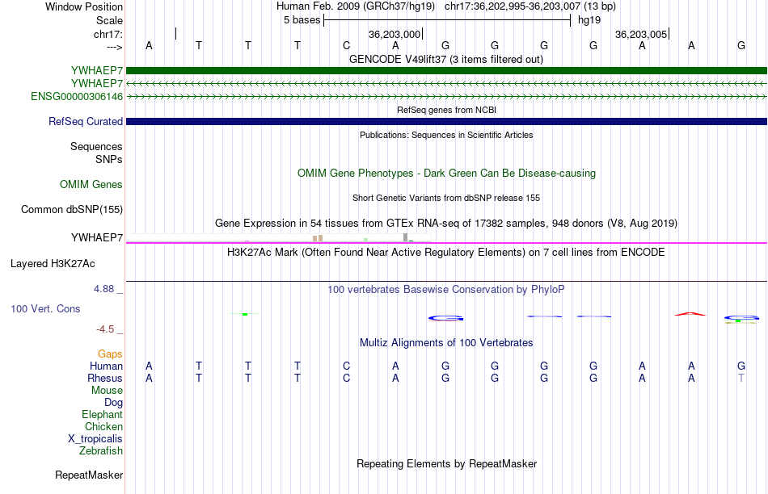Click the Human Feb. 2009 (GRCh37/hg19) position text

(x=356, y=6)
